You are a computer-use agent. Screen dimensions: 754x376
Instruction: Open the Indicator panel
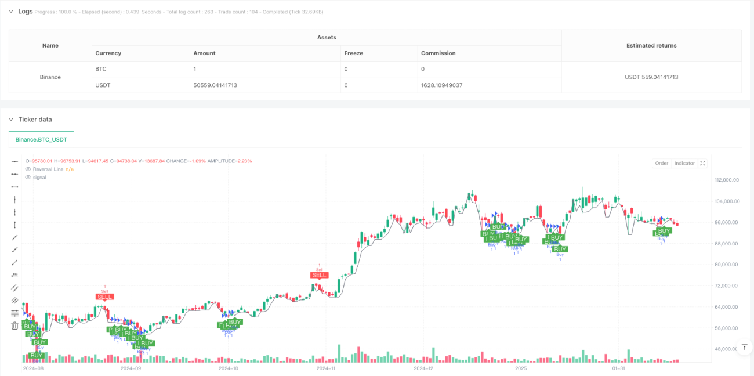point(684,163)
